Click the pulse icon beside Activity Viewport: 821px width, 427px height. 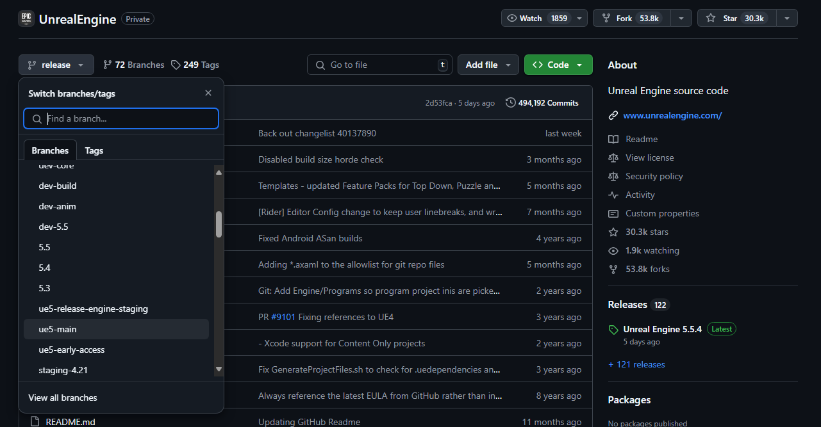coord(613,195)
